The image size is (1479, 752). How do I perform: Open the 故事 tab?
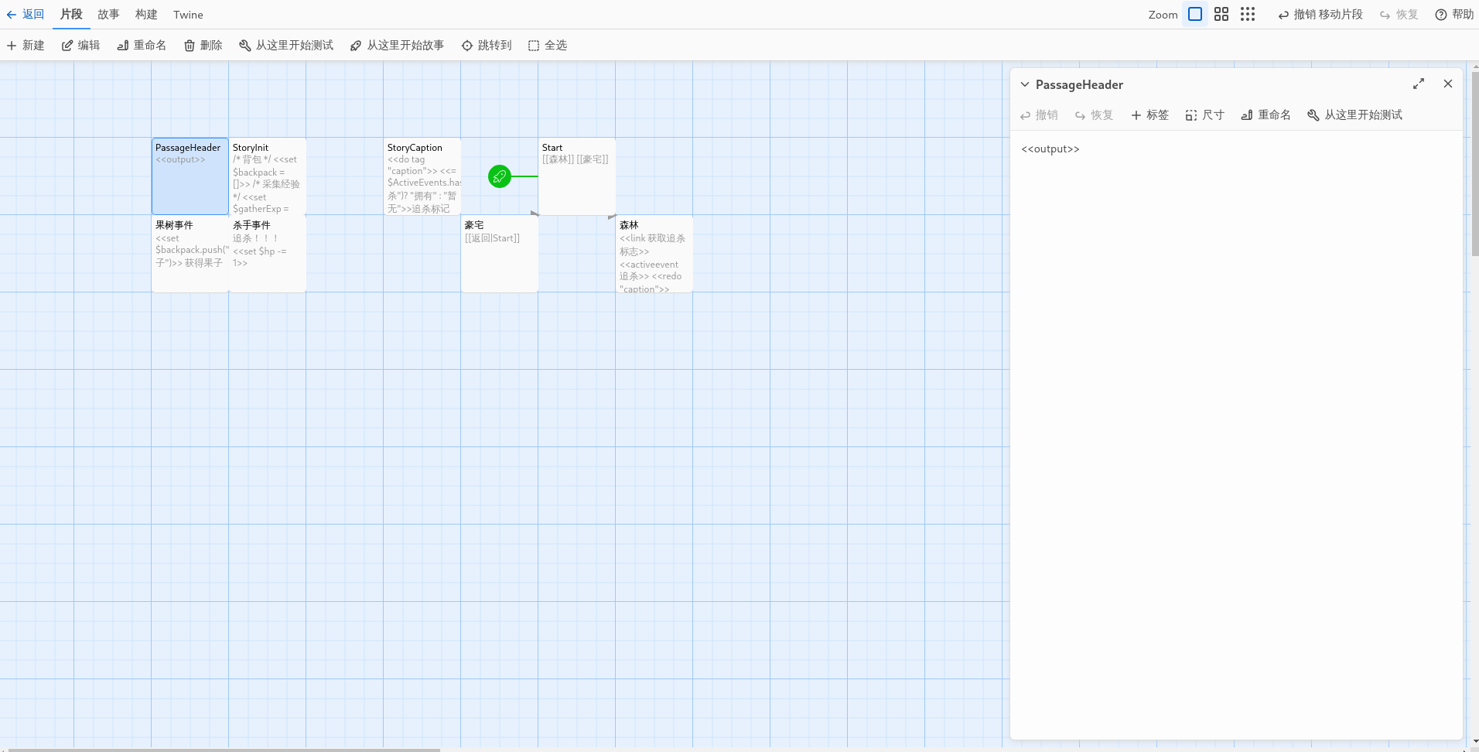coord(108,14)
